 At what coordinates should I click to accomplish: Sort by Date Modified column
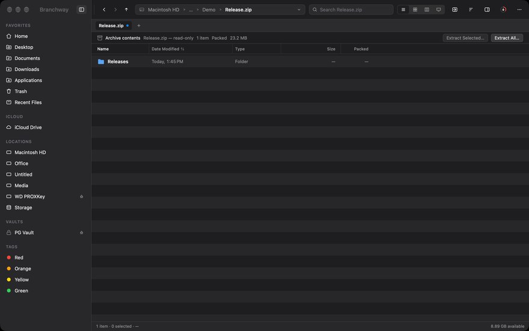coord(191,49)
